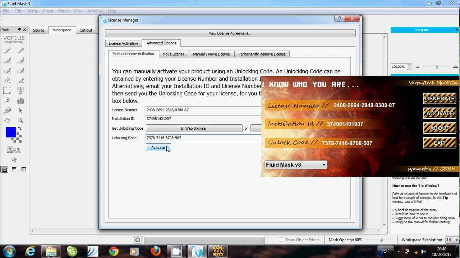Open the Brush menu

pyautogui.click(x=48, y=11)
